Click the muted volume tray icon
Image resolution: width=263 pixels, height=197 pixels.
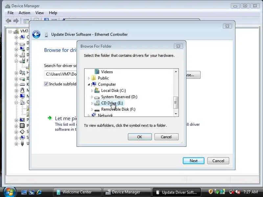[238, 192]
